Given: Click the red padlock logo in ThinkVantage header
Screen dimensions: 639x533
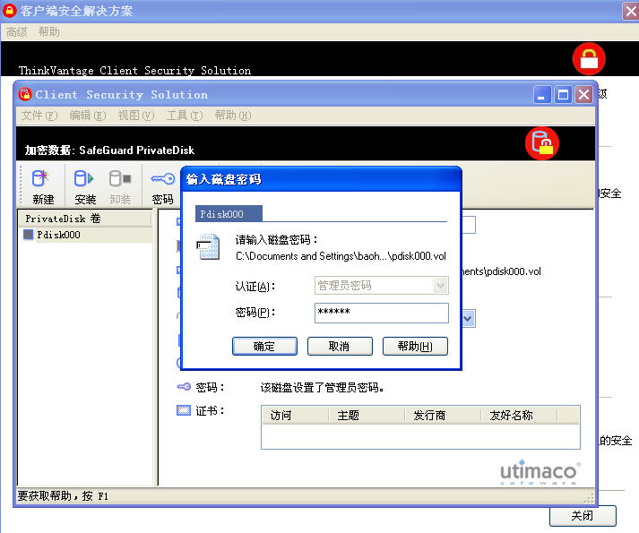Looking at the screenshot, I should (x=589, y=59).
